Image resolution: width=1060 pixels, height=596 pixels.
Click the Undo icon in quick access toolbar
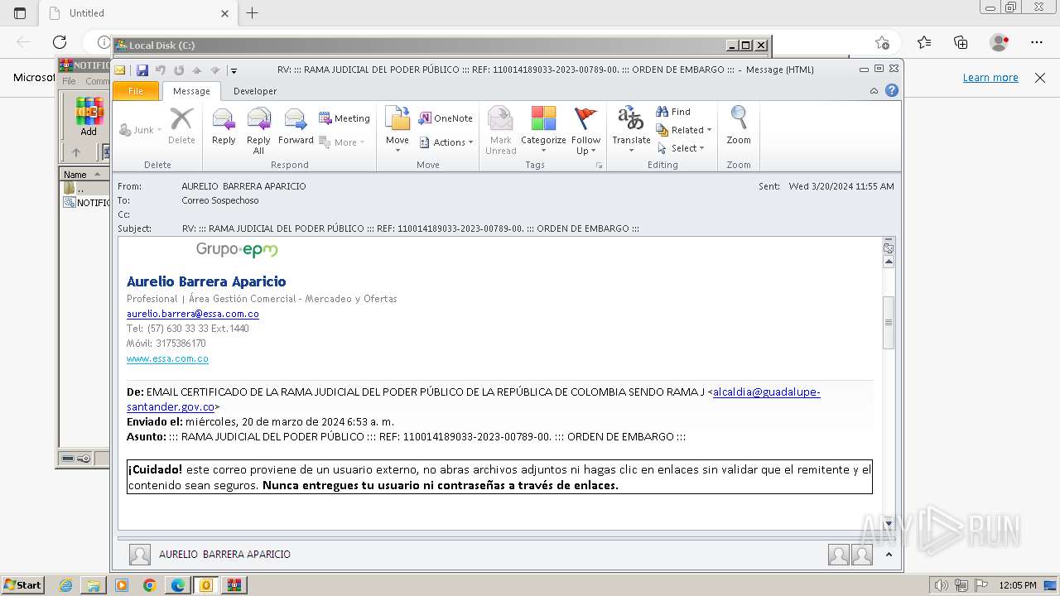[161, 70]
